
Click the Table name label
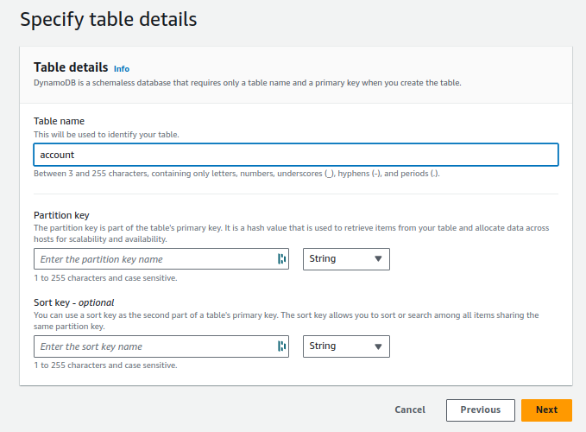click(x=59, y=121)
